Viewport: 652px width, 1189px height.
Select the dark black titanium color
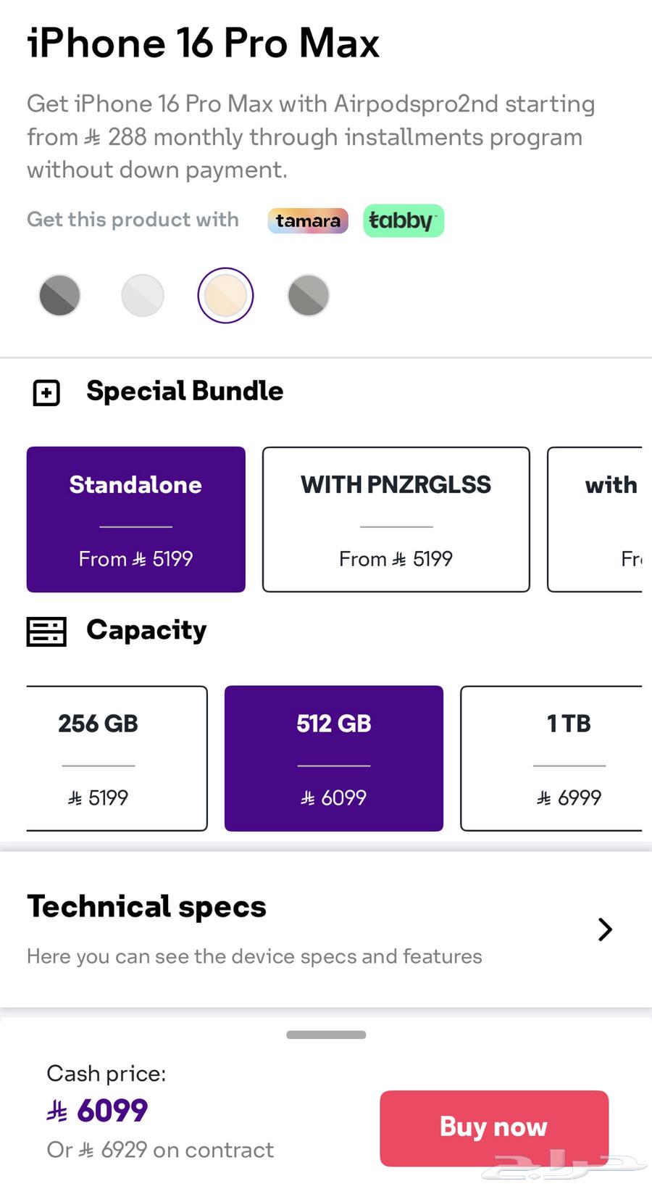(59, 296)
